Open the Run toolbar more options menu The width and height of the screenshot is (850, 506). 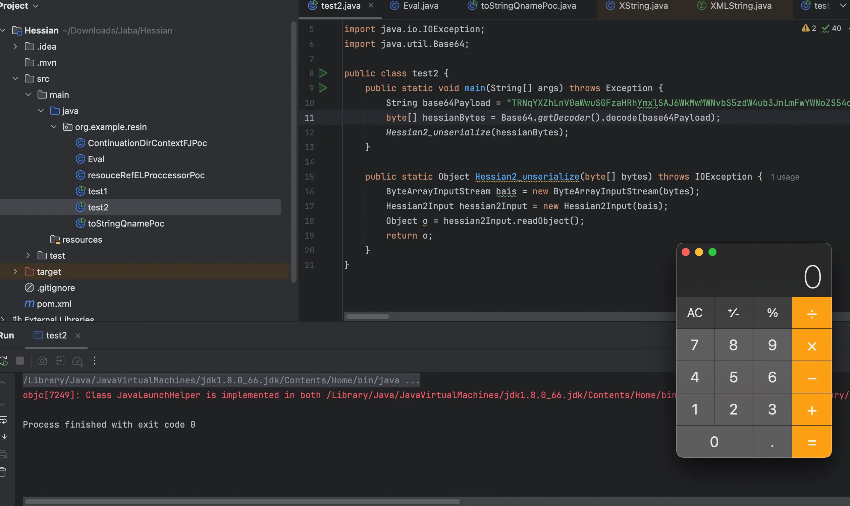point(95,361)
